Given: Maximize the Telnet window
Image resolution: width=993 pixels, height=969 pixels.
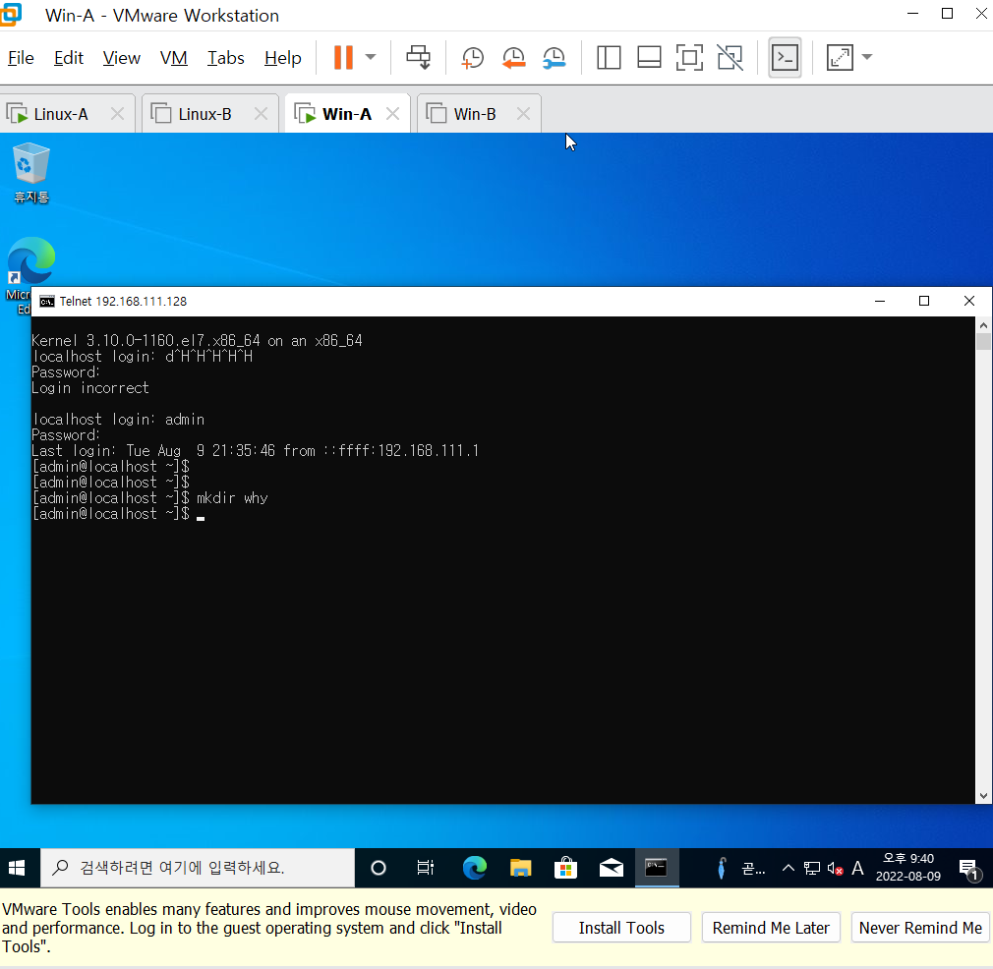Looking at the screenshot, I should coord(924,302).
